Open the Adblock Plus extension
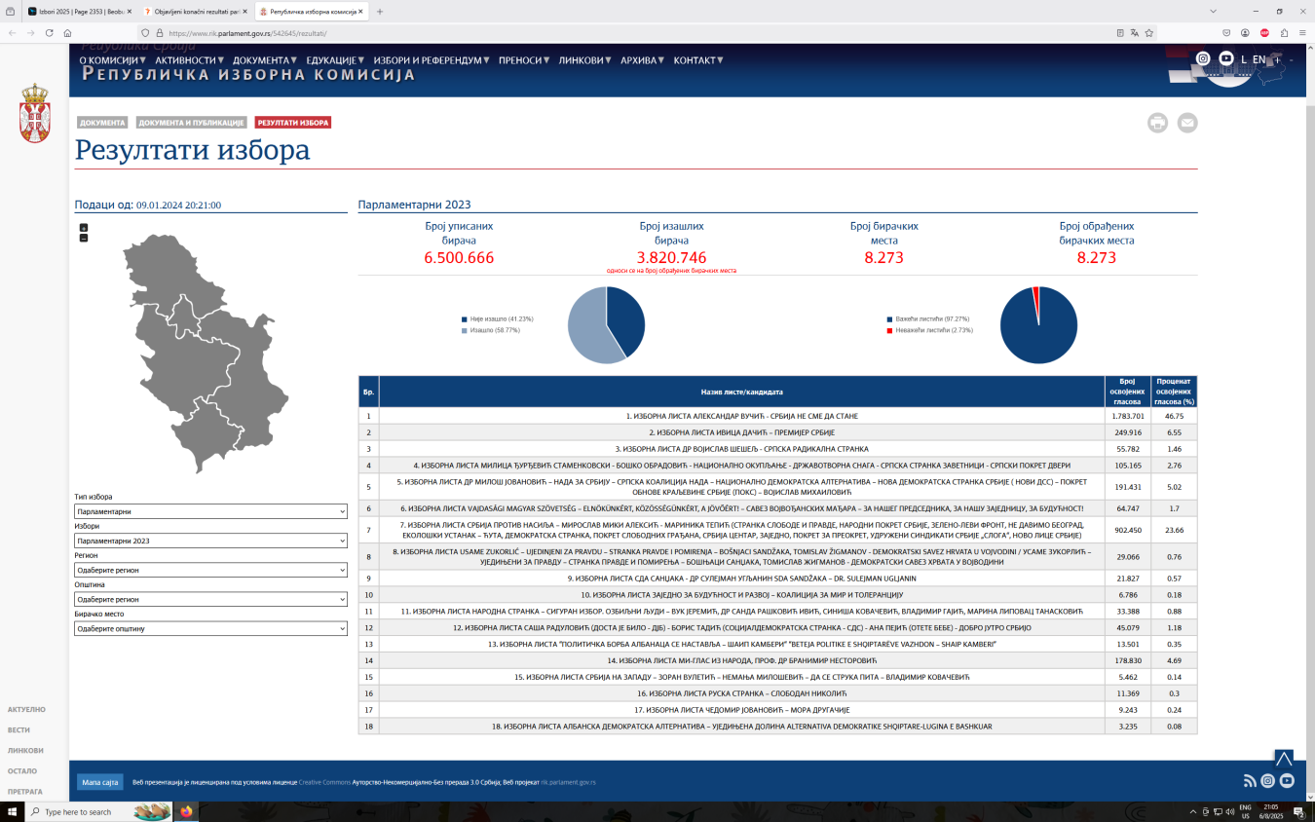The width and height of the screenshot is (1315, 822). click(x=1264, y=32)
